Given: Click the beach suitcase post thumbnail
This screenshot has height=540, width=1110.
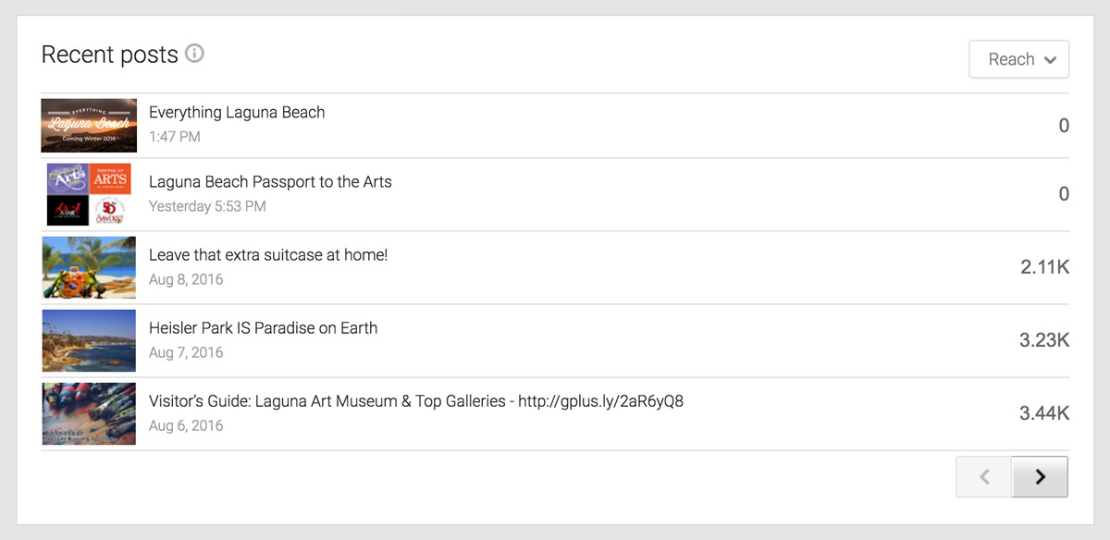Looking at the screenshot, I should pyautogui.click(x=89, y=267).
